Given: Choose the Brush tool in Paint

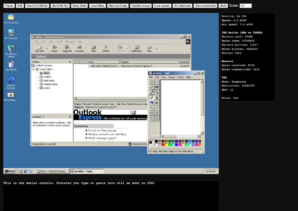Looking at the screenshot, I should click(156, 97).
